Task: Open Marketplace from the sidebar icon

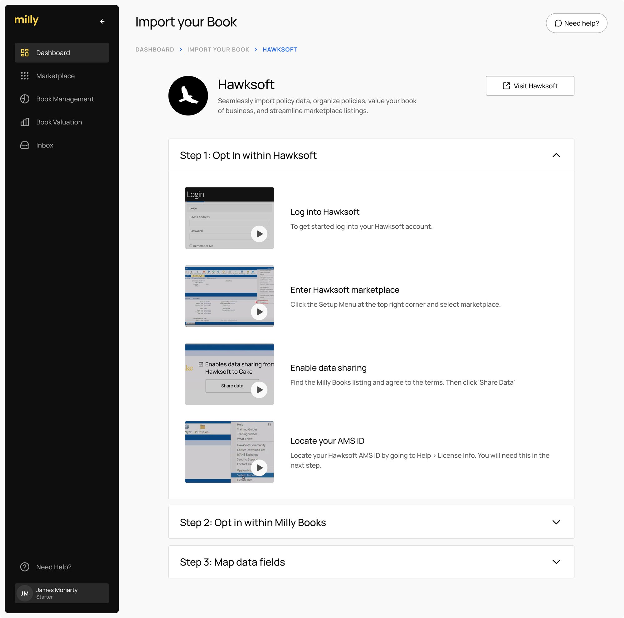Action: pos(25,76)
